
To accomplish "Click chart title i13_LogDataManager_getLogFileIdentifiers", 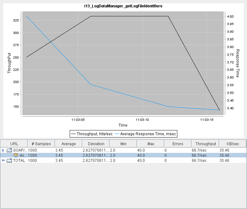I will pyautogui.click(x=123, y=6).
